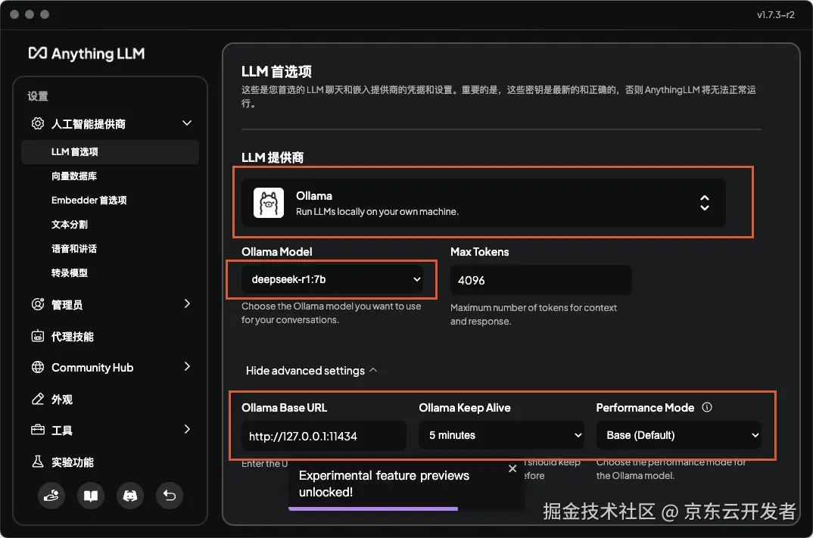The width and height of the screenshot is (813, 538).
Task: Open 语音和讲话 settings
Action: click(74, 249)
